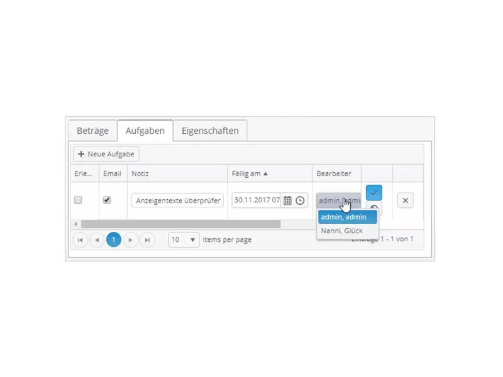Select page 1 in the pager
This screenshot has width=503, height=377.
tap(114, 240)
